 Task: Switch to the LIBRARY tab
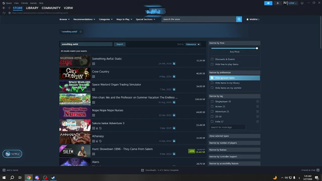click(32, 8)
